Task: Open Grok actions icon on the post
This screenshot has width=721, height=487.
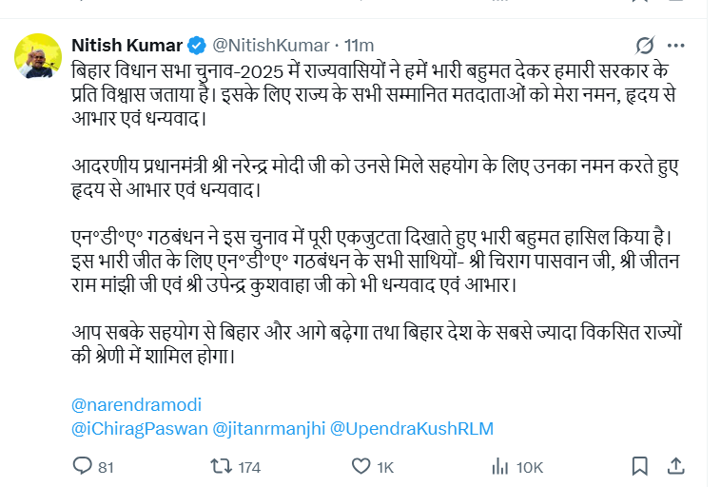Action: (644, 45)
